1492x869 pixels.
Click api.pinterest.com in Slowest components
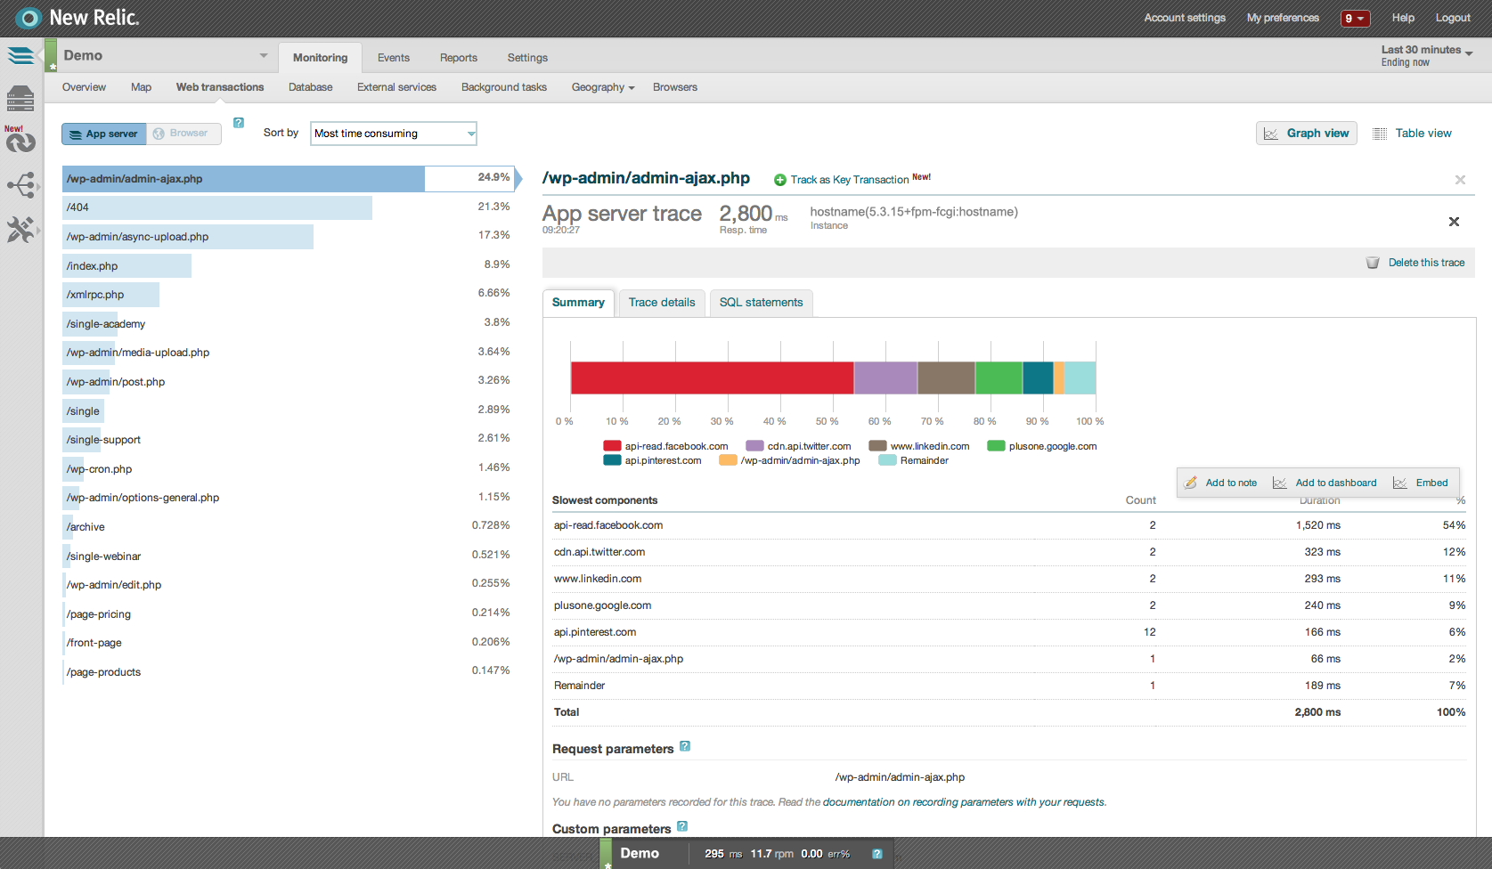(595, 632)
